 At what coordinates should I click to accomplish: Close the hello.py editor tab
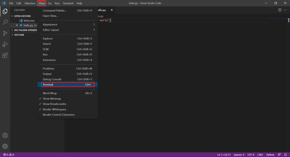tap(112, 10)
